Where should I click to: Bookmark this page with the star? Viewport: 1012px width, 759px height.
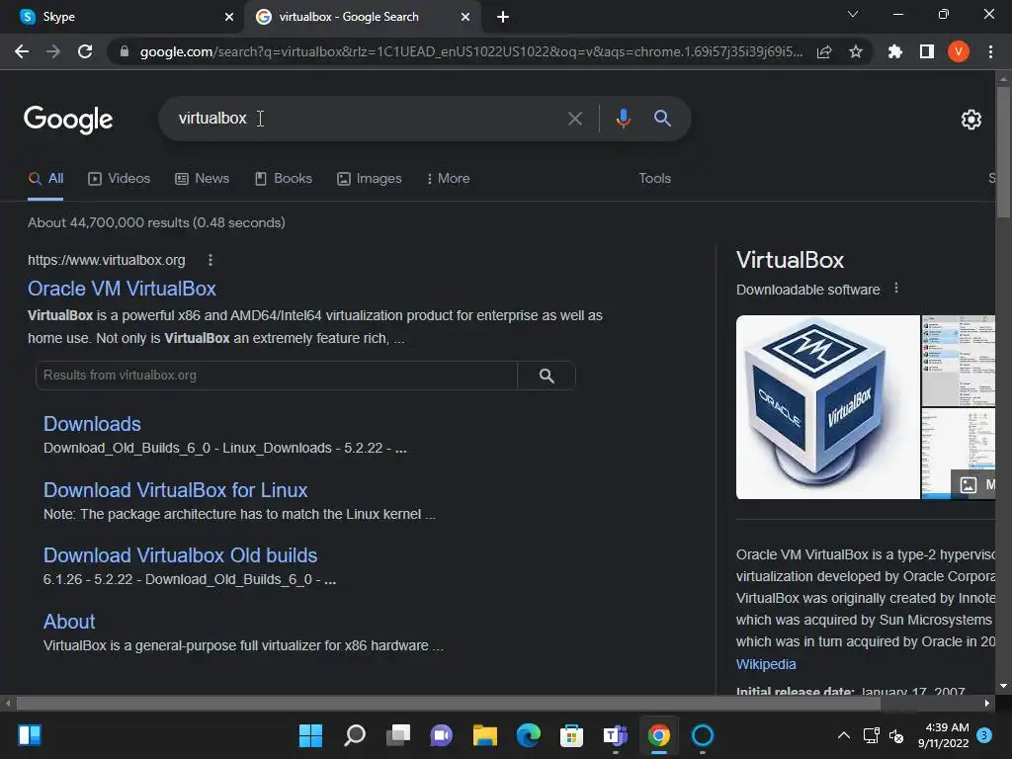point(856,51)
